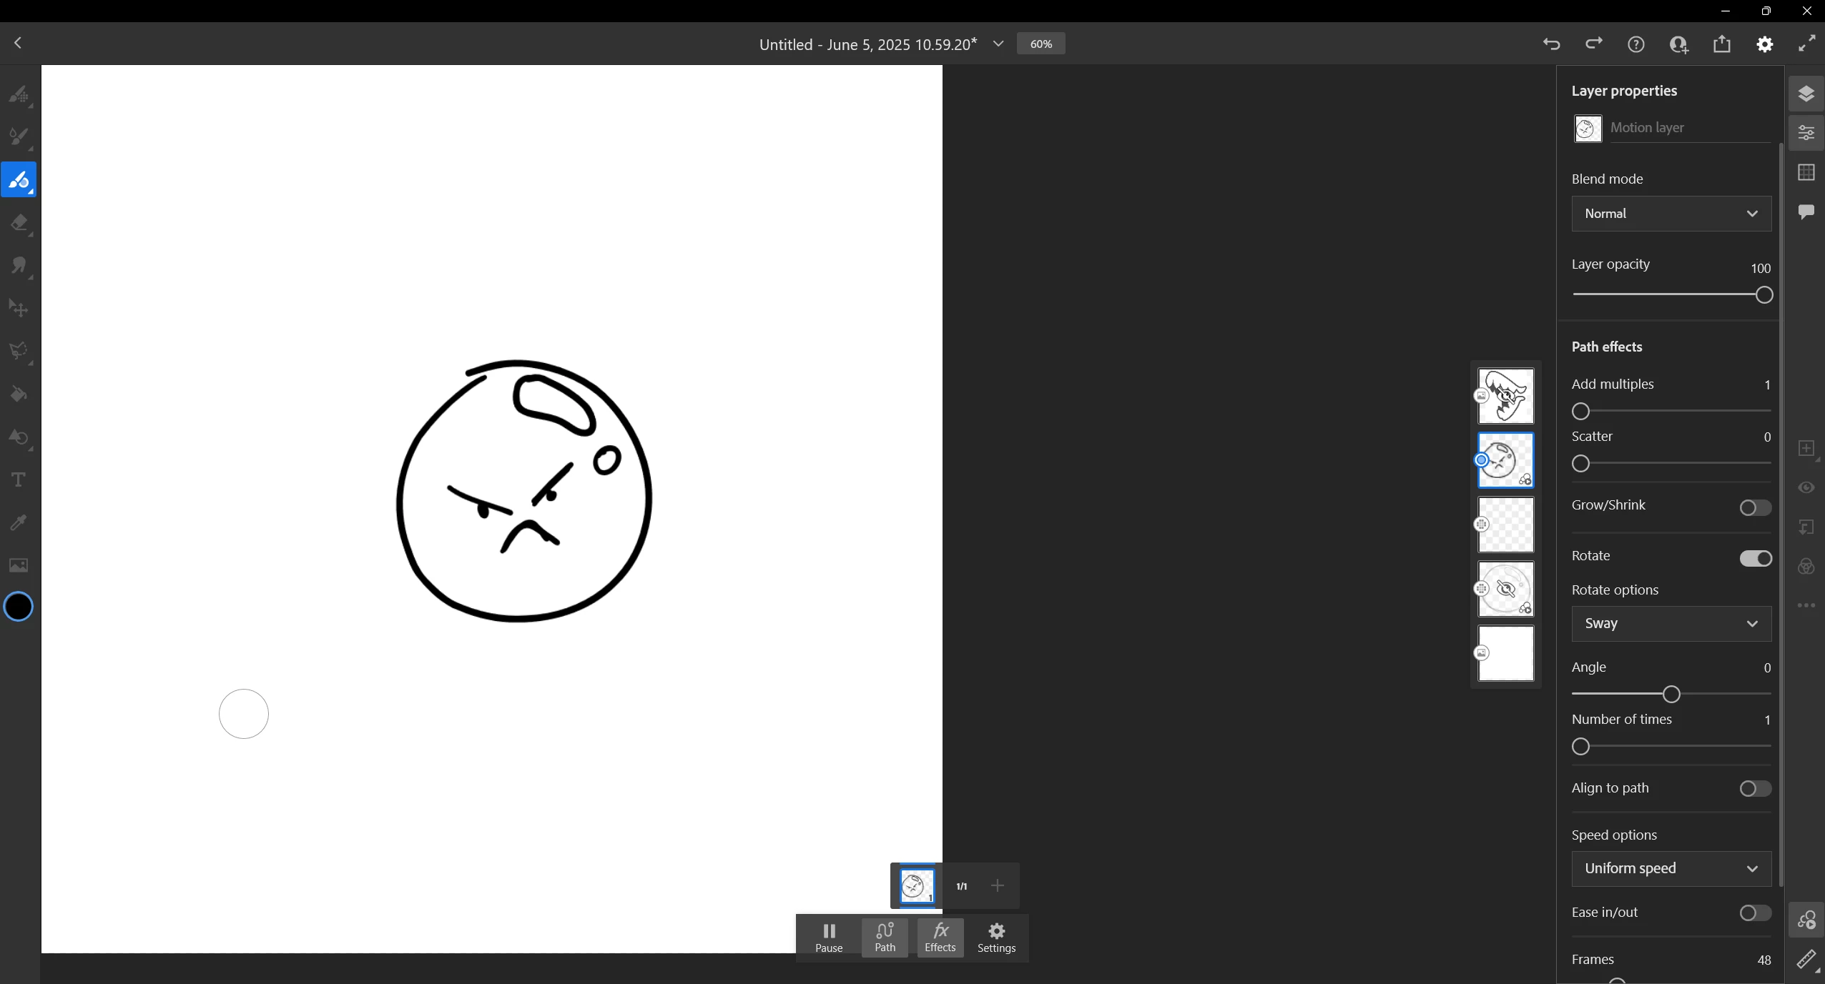The width and height of the screenshot is (1825, 984).
Task: Expand the Rotate options Sway dropdown
Action: point(1671,624)
